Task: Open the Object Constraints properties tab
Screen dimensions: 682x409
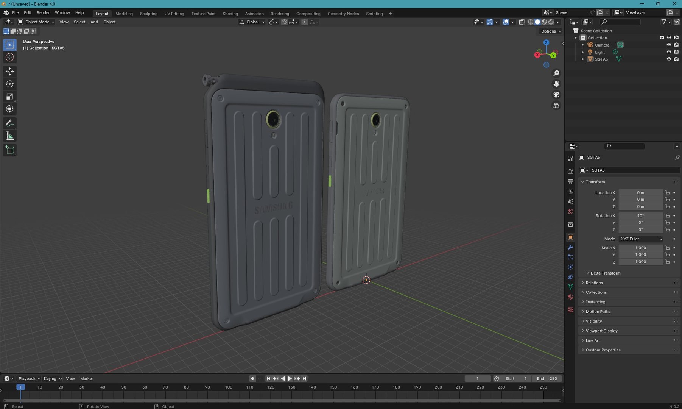Action: [x=570, y=277]
